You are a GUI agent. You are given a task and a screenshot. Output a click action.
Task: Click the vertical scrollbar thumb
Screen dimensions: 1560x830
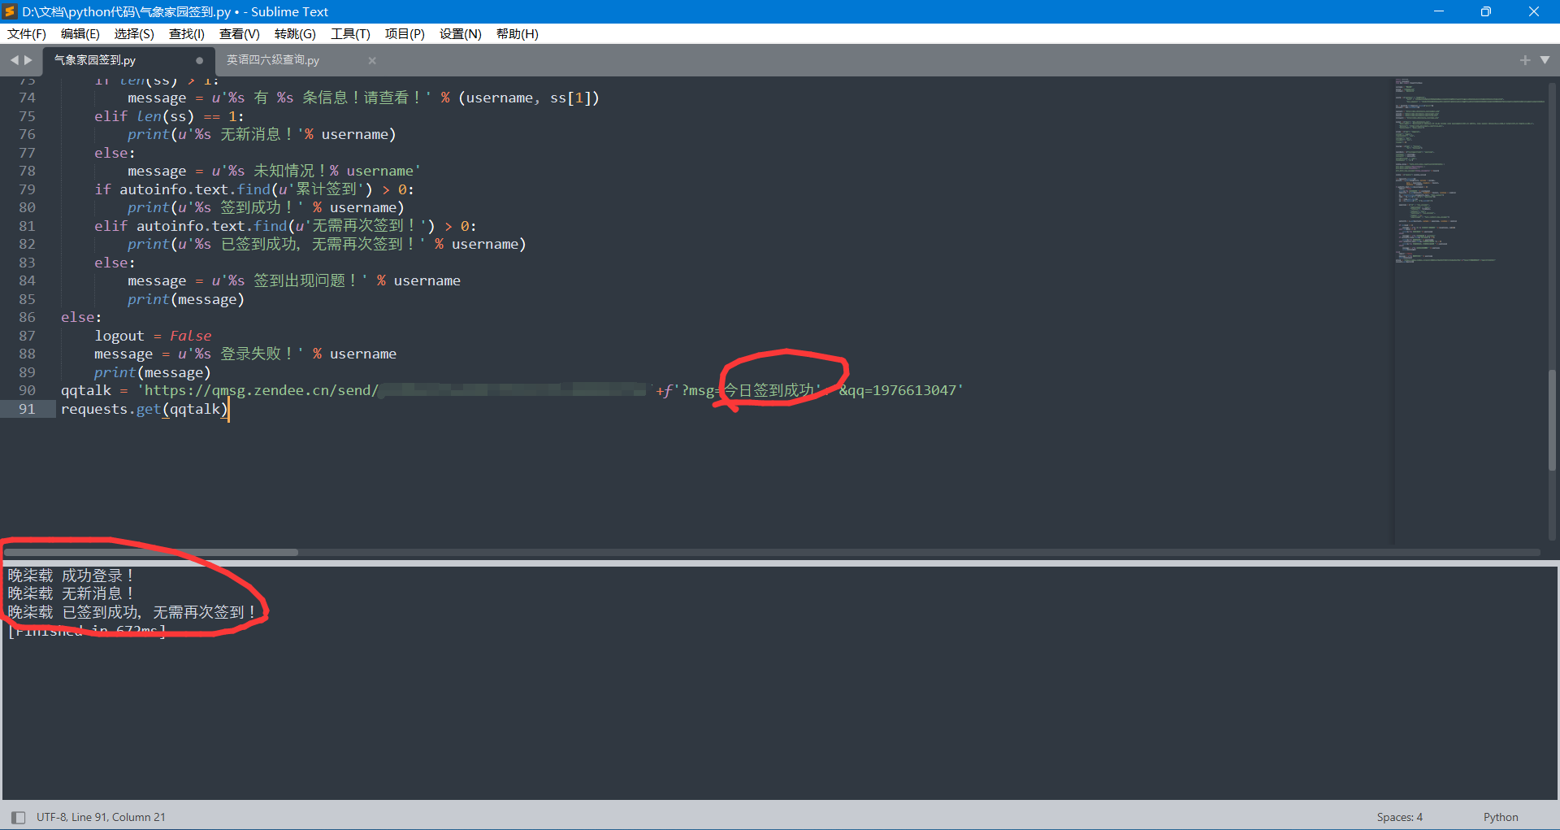tap(1551, 419)
